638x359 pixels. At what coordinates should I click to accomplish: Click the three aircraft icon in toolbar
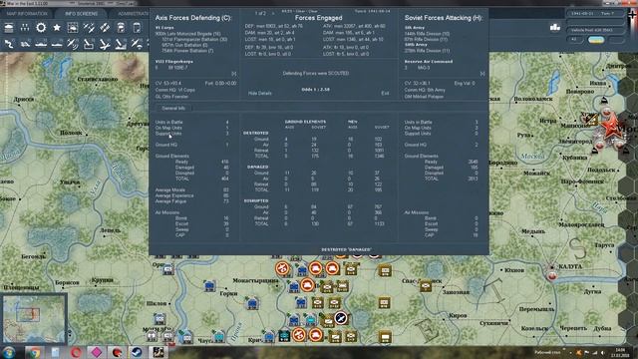click(x=89, y=28)
